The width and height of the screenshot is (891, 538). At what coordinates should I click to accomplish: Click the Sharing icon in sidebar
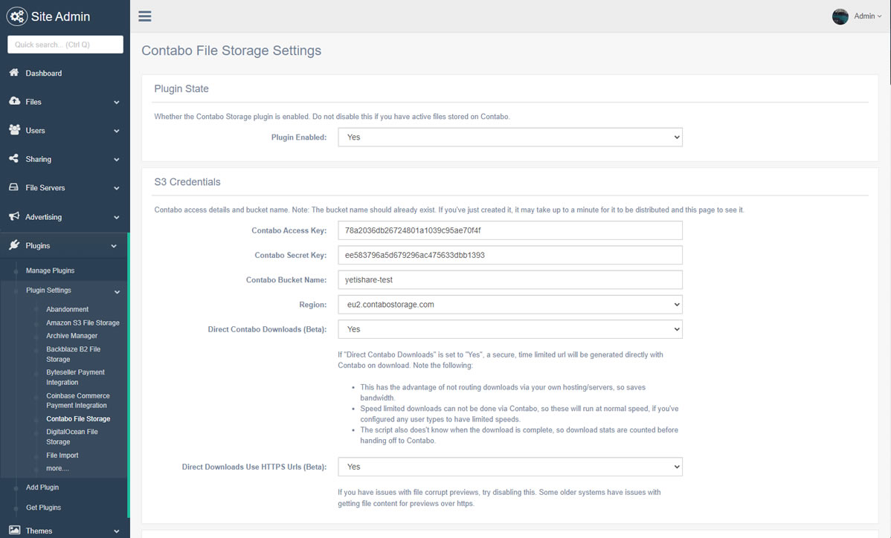[x=13, y=158]
